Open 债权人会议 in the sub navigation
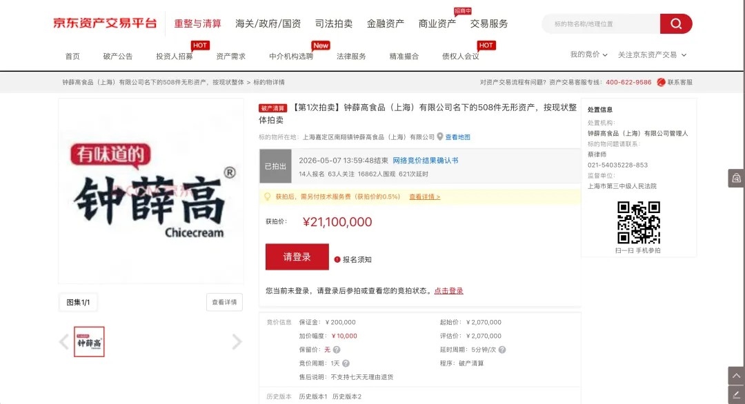 [x=460, y=57]
